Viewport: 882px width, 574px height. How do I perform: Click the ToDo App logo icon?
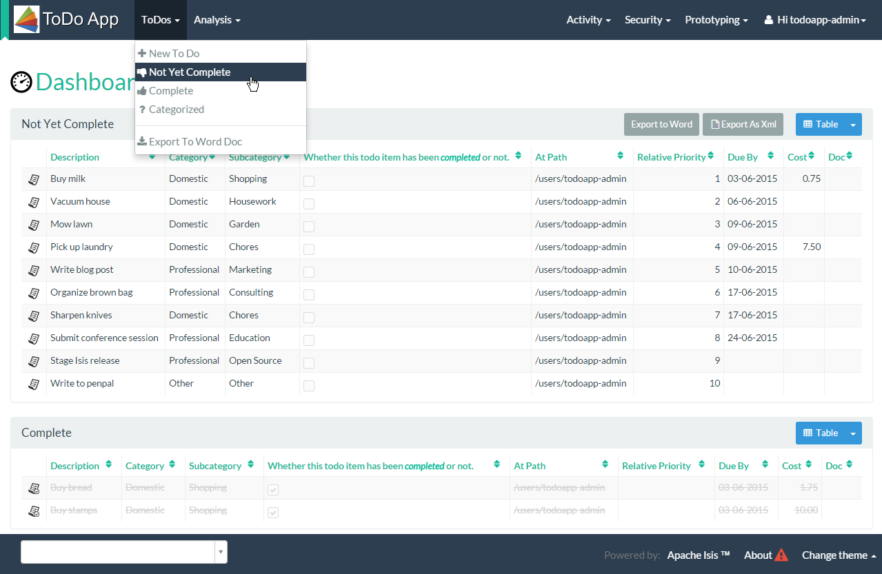pos(27,19)
